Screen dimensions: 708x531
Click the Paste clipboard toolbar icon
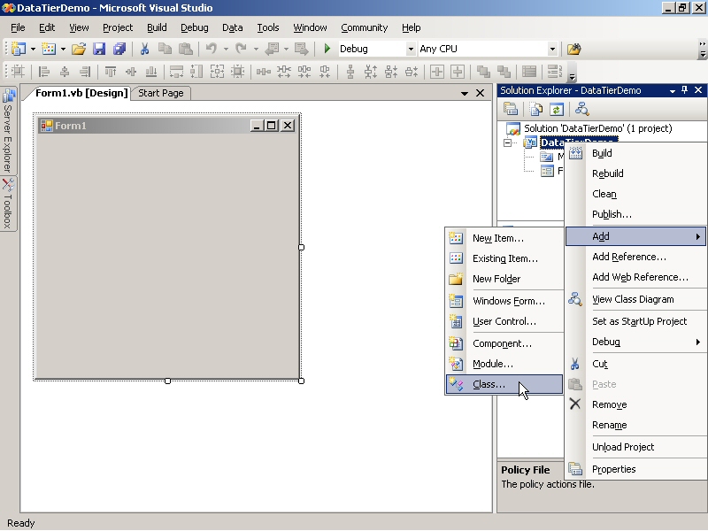[186, 49]
